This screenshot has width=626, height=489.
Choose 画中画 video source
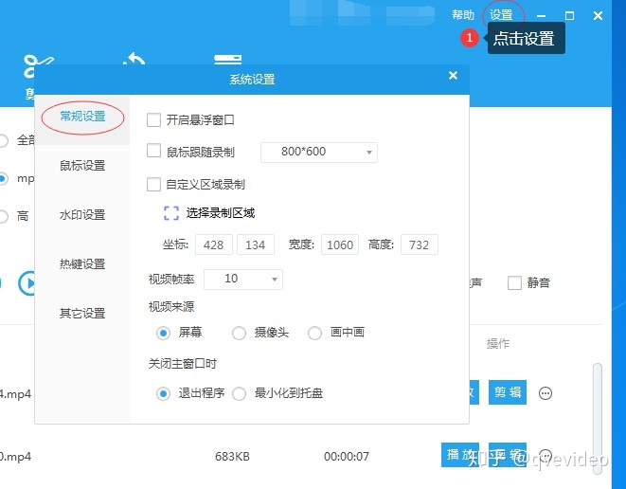coord(314,333)
